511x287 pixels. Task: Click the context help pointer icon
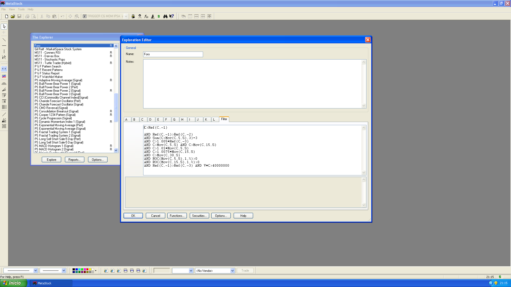[x=172, y=16]
